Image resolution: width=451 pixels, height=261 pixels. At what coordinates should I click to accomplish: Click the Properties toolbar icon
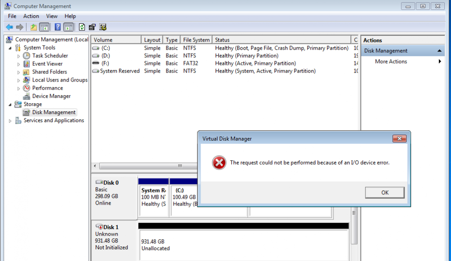(x=92, y=27)
